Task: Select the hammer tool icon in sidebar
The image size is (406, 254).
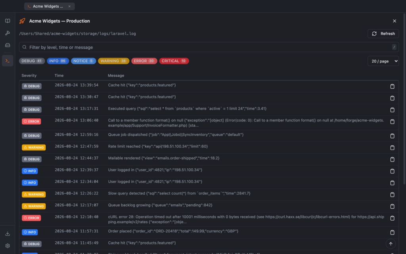Action: [x=8, y=33]
